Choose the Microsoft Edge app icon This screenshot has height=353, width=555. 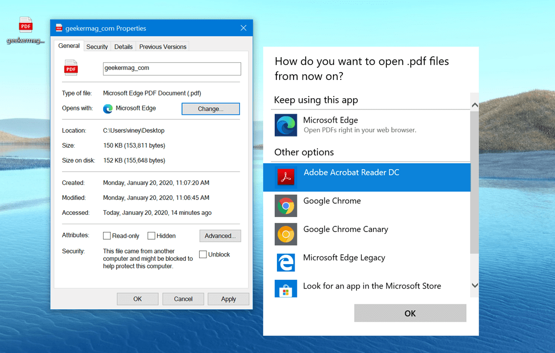[x=286, y=125]
